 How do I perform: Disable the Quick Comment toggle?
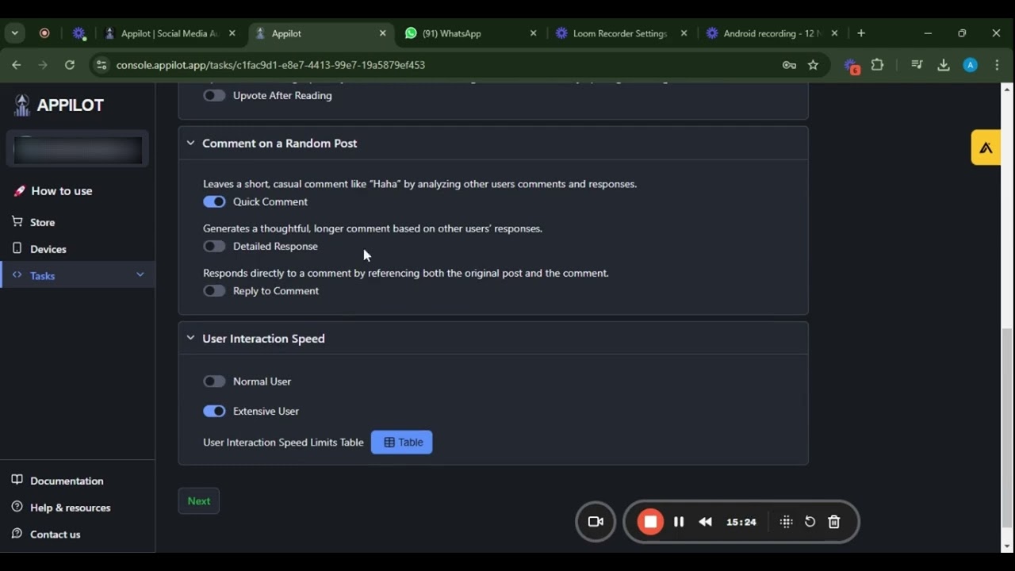coord(214,201)
